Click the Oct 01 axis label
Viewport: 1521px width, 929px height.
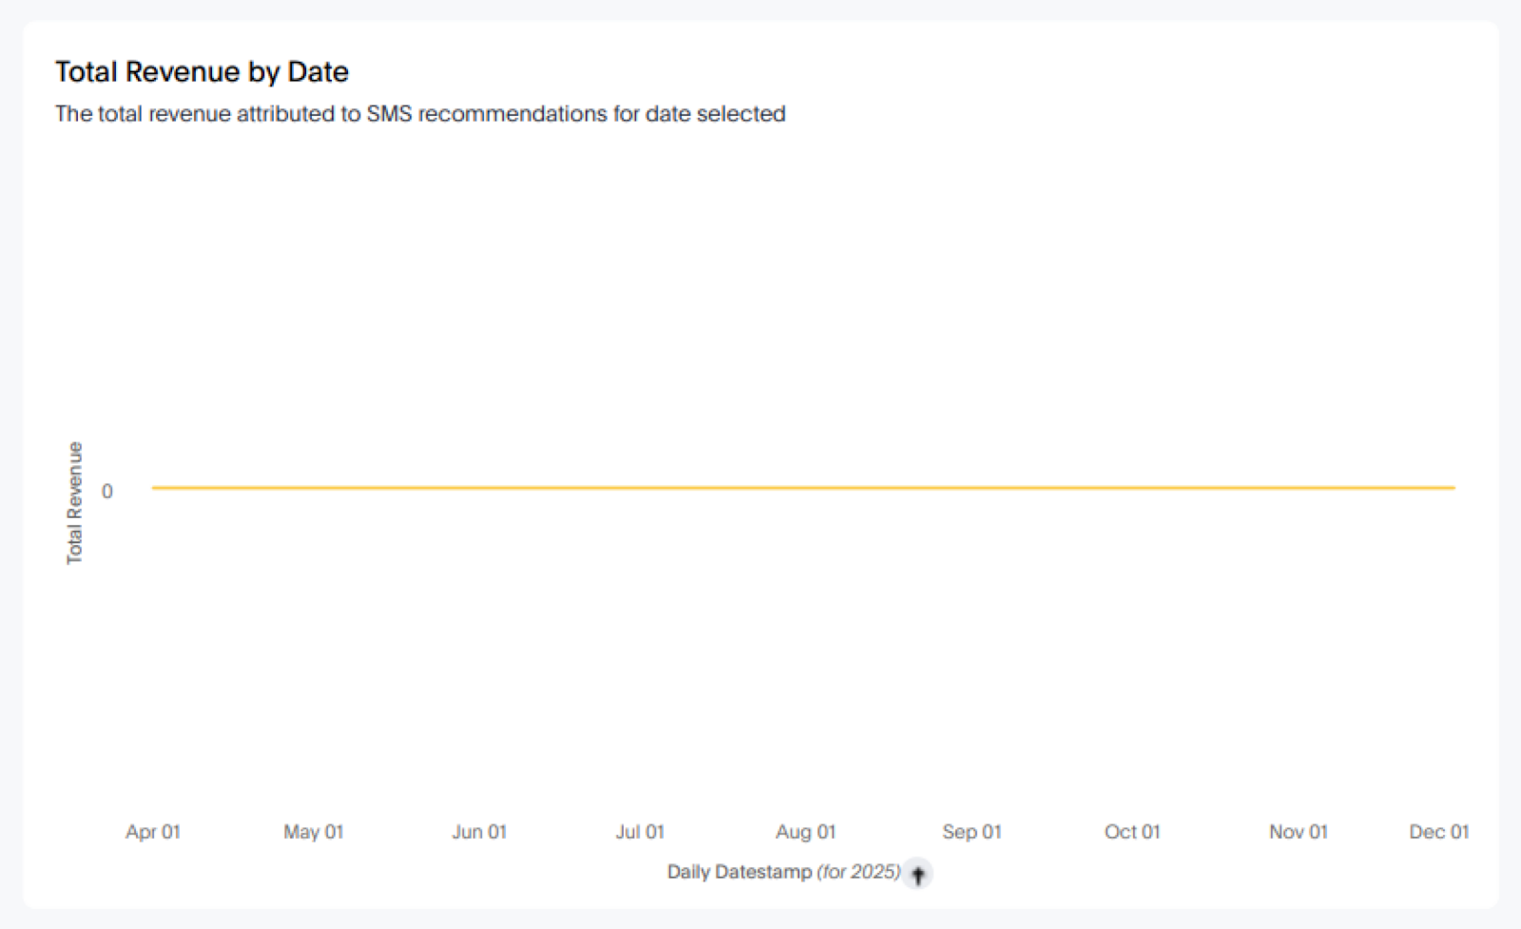[x=1132, y=832]
